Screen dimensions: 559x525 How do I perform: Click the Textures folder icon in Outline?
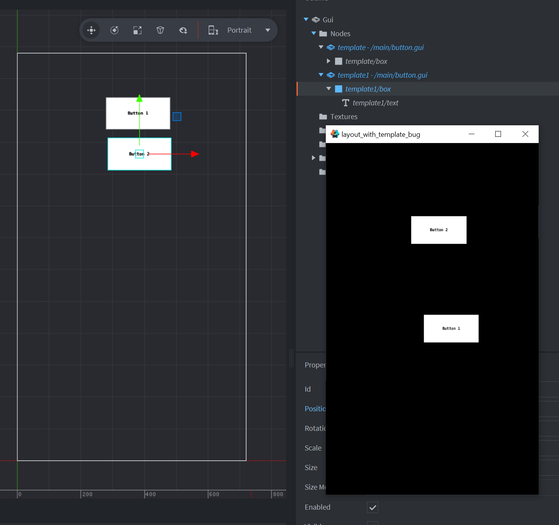(323, 116)
